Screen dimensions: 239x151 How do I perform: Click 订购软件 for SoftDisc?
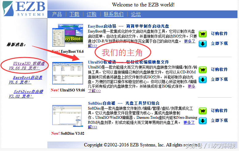point(219,110)
